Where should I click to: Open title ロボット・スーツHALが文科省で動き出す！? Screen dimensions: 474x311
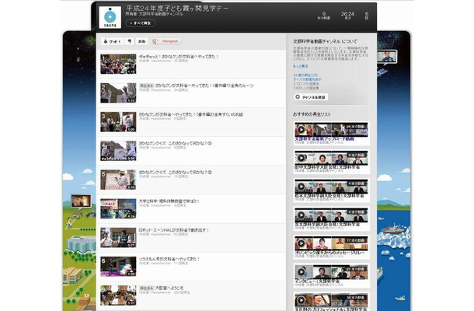[174, 230]
